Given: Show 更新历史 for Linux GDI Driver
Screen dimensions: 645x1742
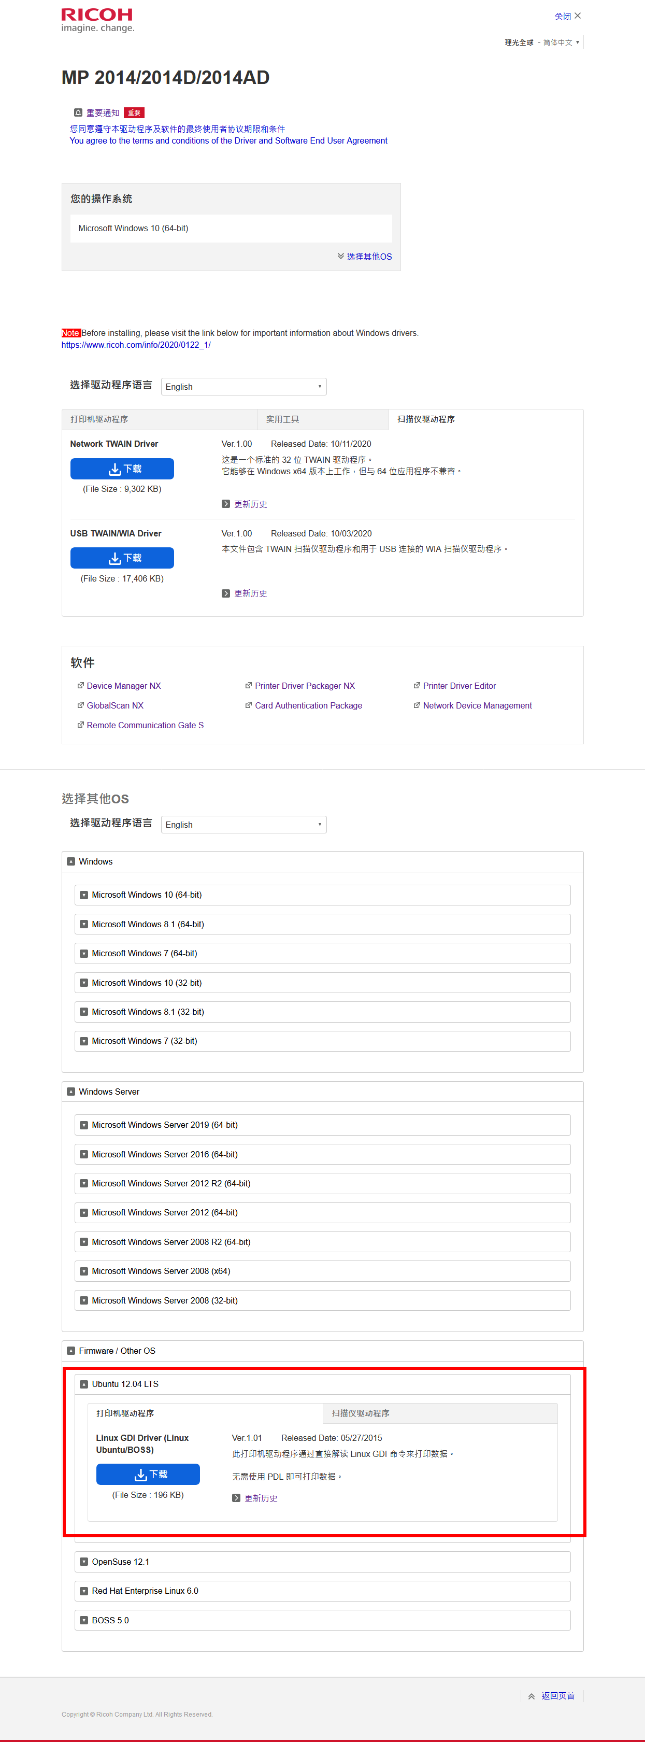Looking at the screenshot, I should click(x=255, y=1498).
